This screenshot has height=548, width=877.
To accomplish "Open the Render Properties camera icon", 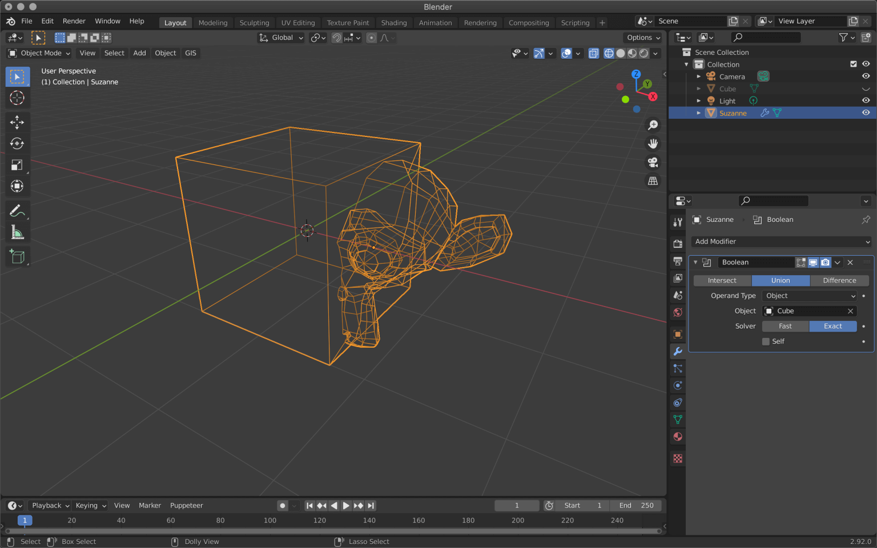I will pos(677,243).
